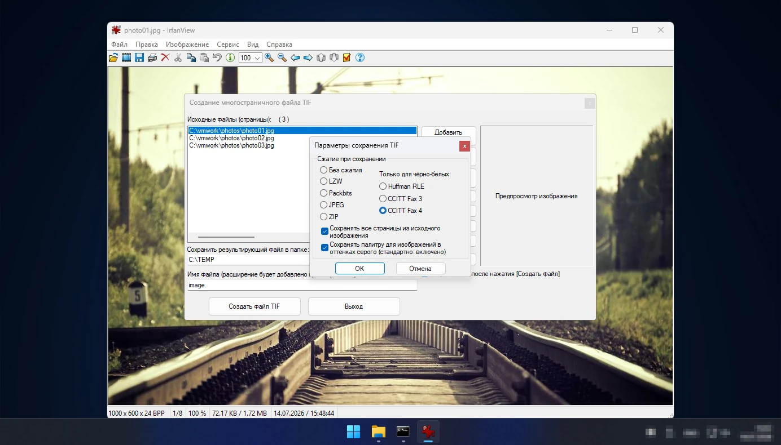Click the green image information icon
This screenshot has height=445, width=781.
click(x=230, y=57)
